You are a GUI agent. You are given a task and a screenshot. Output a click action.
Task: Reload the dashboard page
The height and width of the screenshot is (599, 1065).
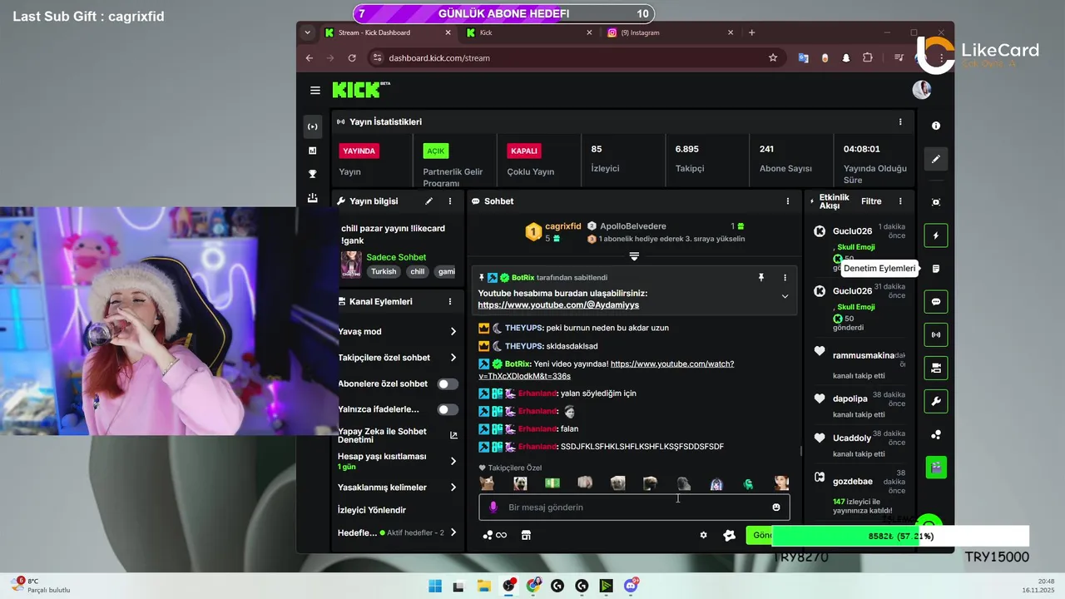tap(352, 58)
